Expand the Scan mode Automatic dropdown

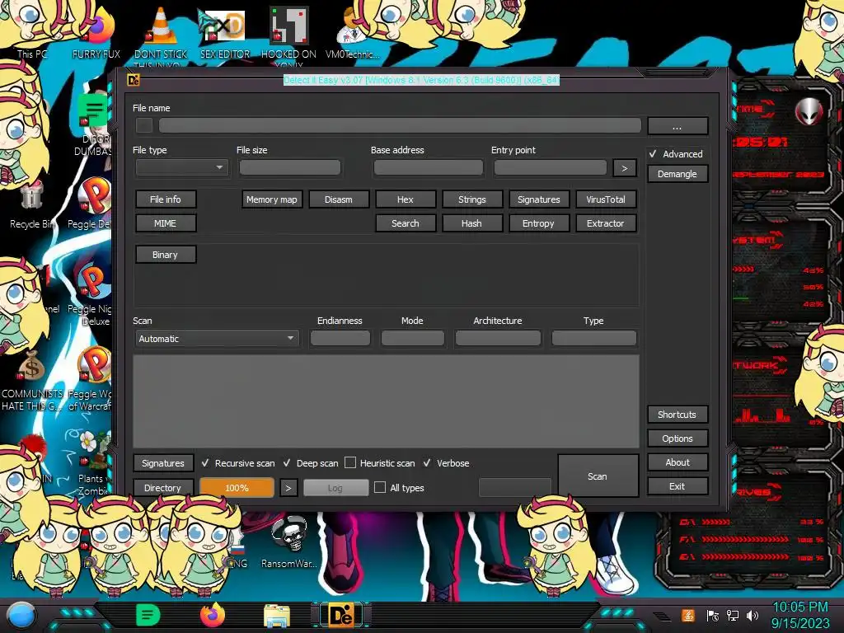pyautogui.click(x=217, y=339)
